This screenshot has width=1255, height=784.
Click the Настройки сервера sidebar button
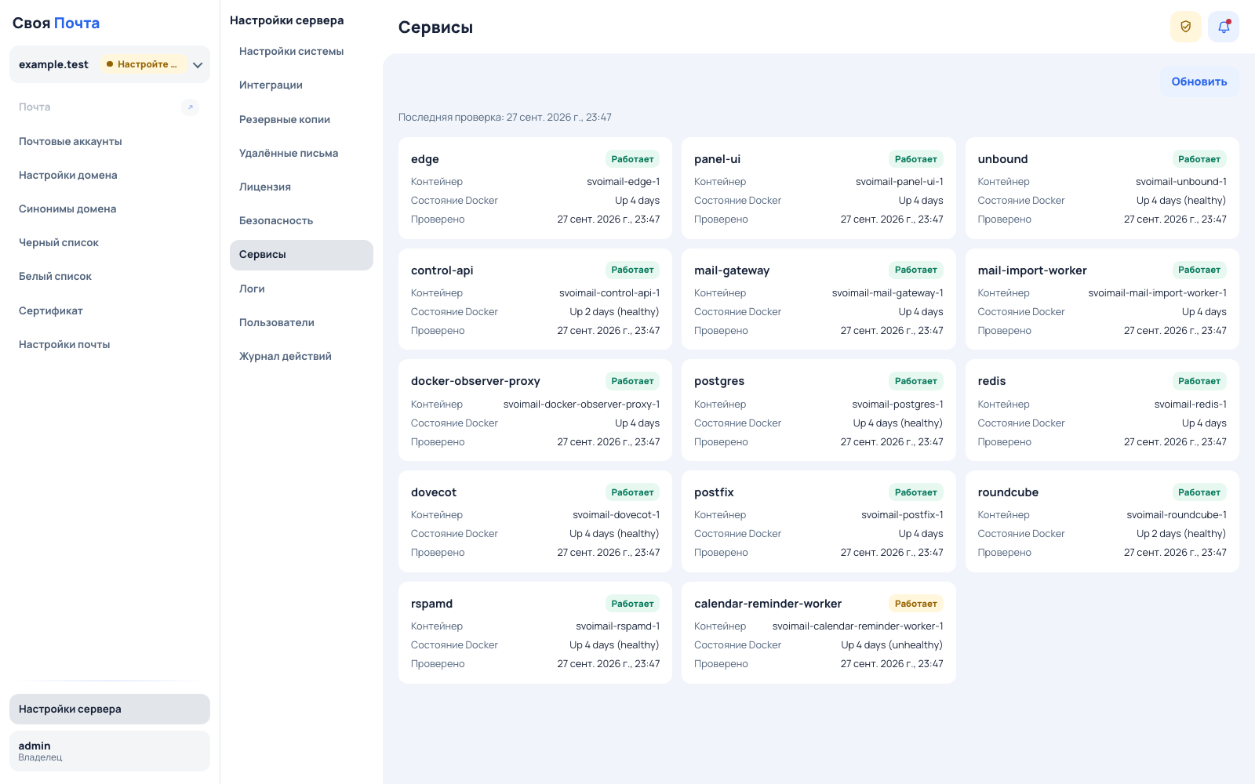click(x=110, y=710)
